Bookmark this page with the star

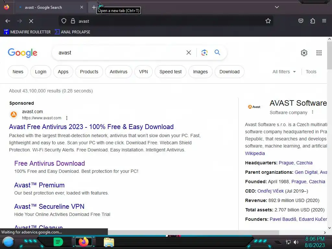[x=268, y=21]
